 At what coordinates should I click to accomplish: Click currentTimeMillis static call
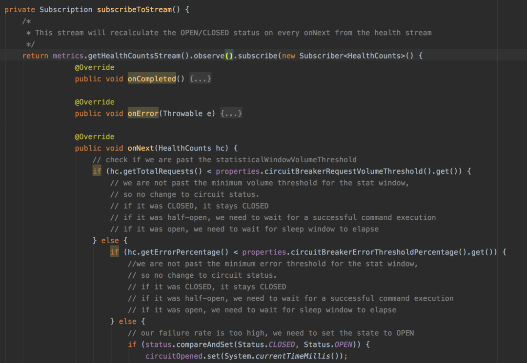(x=293, y=356)
